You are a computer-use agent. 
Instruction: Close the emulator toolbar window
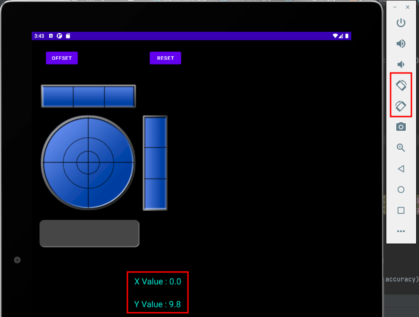(408, 7)
